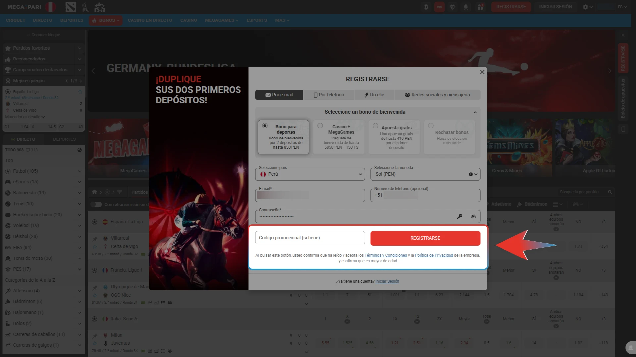The width and height of the screenshot is (636, 357).
Task: Click the Voleibol icon in sidebar
Action: [x=8, y=226]
